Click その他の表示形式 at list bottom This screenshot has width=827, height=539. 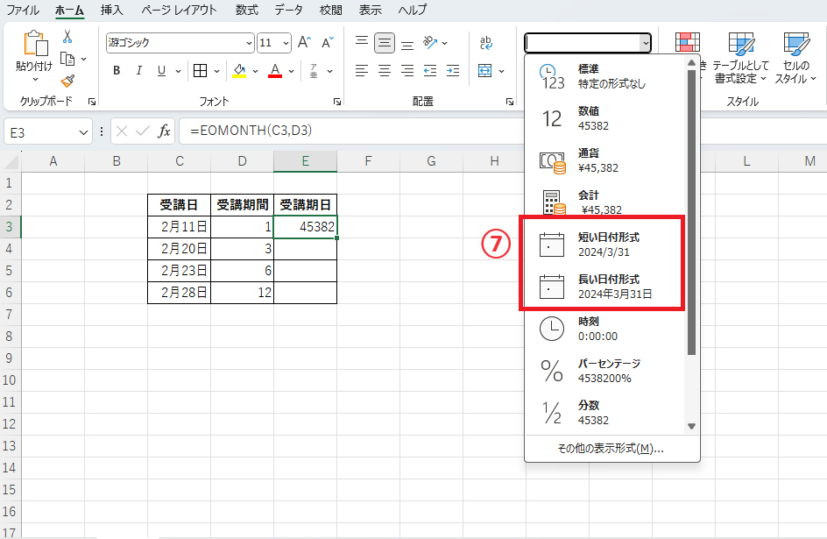pyautogui.click(x=611, y=448)
